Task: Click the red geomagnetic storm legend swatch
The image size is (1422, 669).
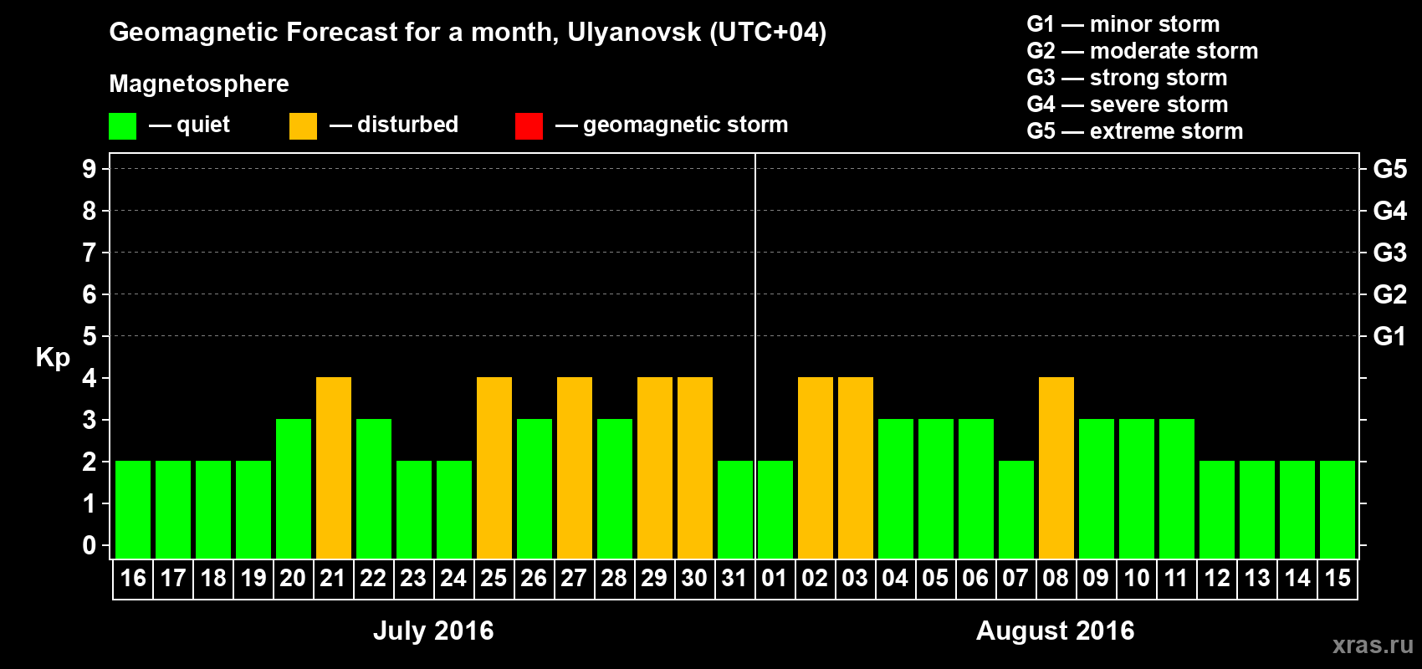Action: pos(529,126)
